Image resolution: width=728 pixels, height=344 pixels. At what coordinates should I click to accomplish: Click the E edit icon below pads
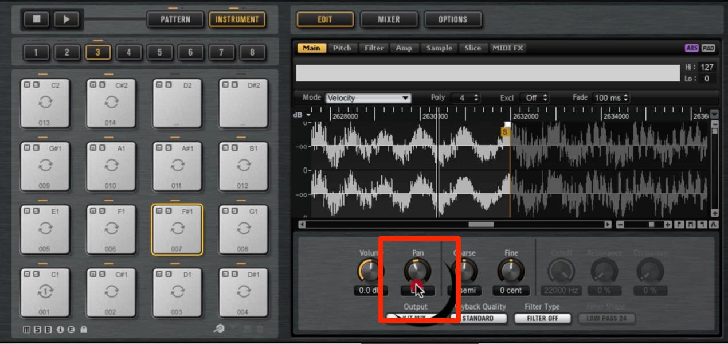(x=72, y=330)
